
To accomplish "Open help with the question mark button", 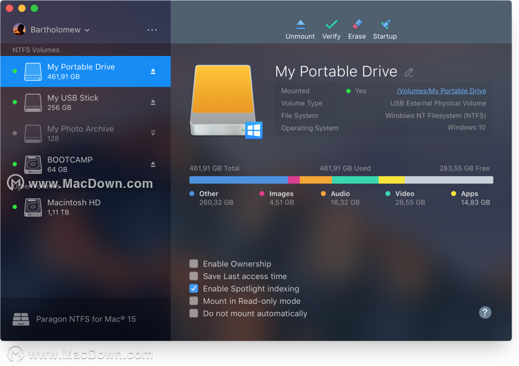I will [x=485, y=312].
